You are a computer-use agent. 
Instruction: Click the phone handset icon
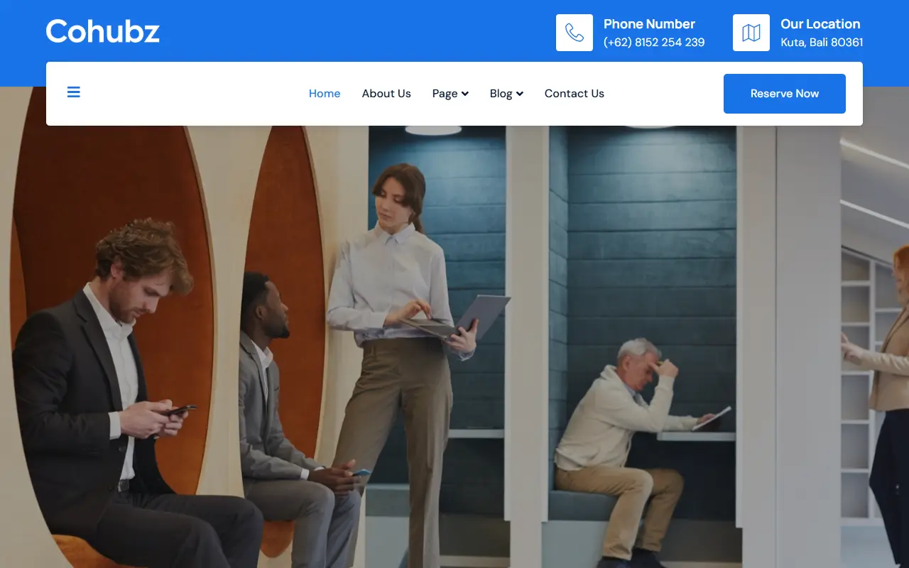pyautogui.click(x=575, y=33)
